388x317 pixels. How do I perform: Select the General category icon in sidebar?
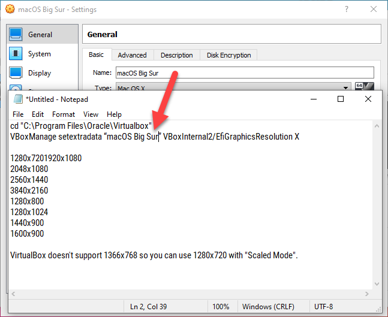(x=16, y=35)
